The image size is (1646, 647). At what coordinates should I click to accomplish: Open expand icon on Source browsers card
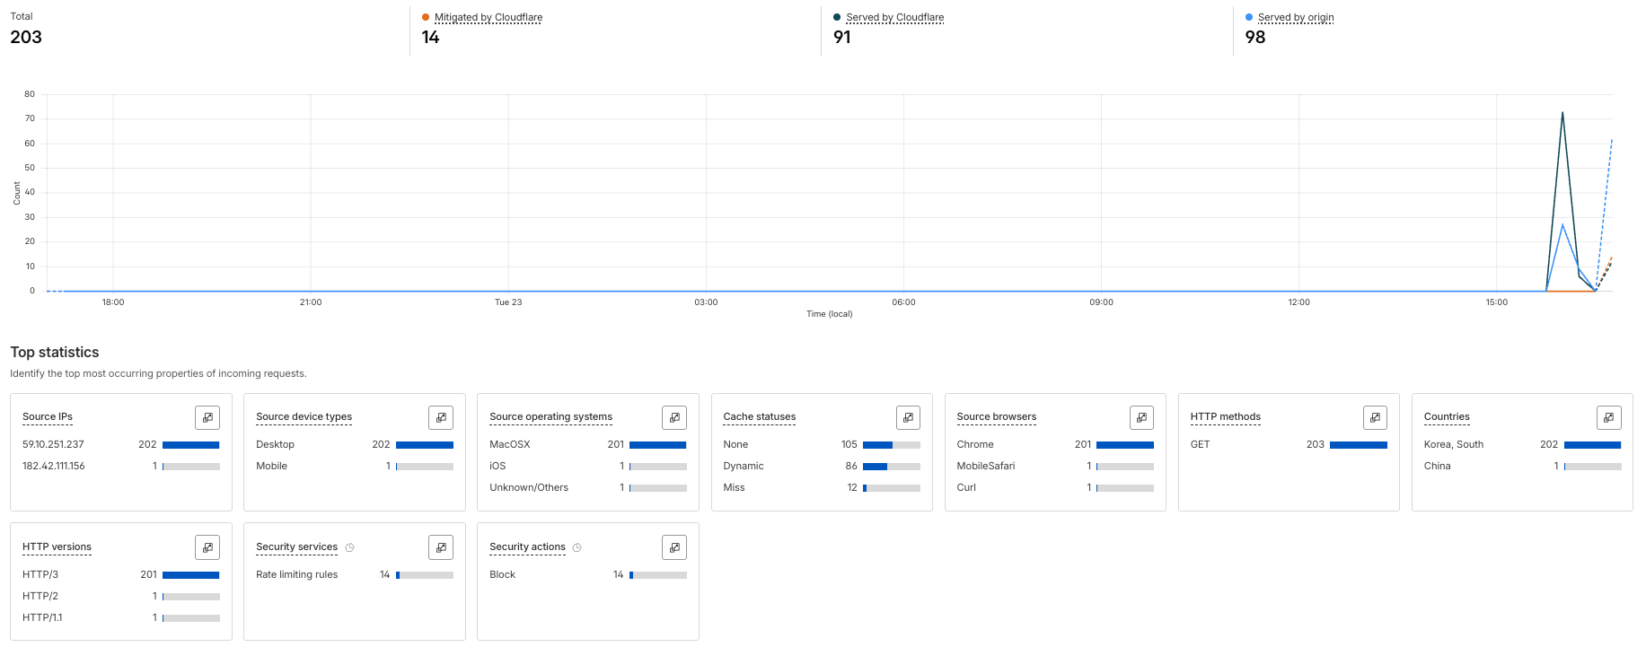point(1141,417)
